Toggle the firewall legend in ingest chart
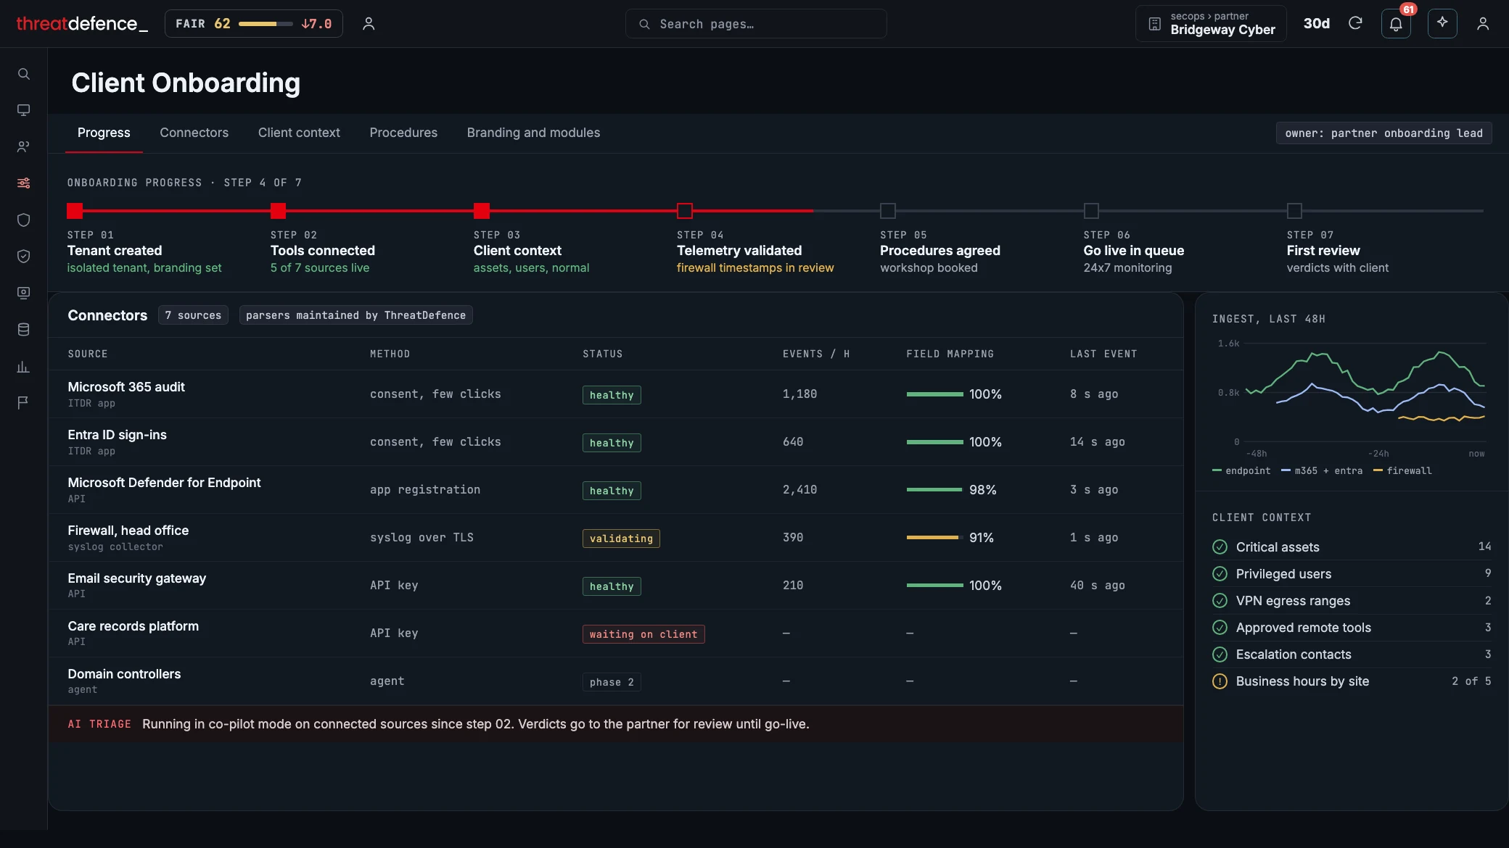The width and height of the screenshot is (1509, 848). pos(1402,470)
